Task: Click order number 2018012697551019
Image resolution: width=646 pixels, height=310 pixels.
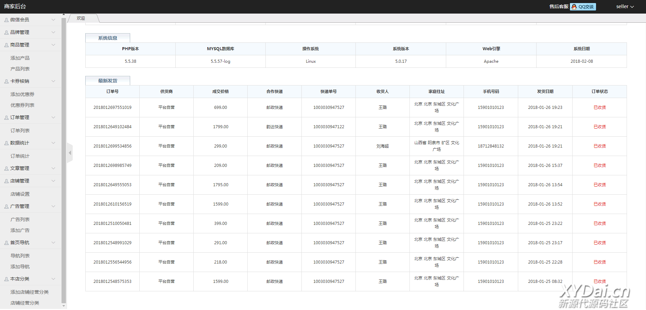Action: [x=112, y=108]
